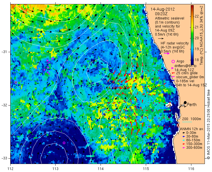Click the black altimetric velocity reference arrow
Screen dimensions: 212x172
pos(161,38)
